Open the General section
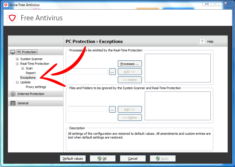Viewport: 235px width, 167px height. tap(35, 103)
